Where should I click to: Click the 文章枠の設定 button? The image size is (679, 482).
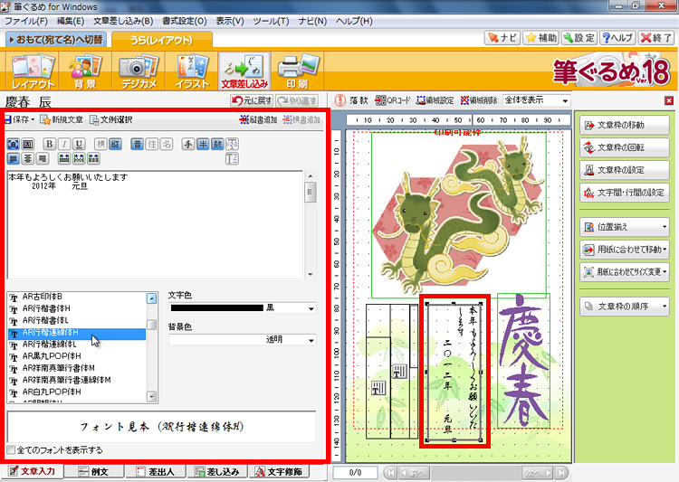point(625,170)
